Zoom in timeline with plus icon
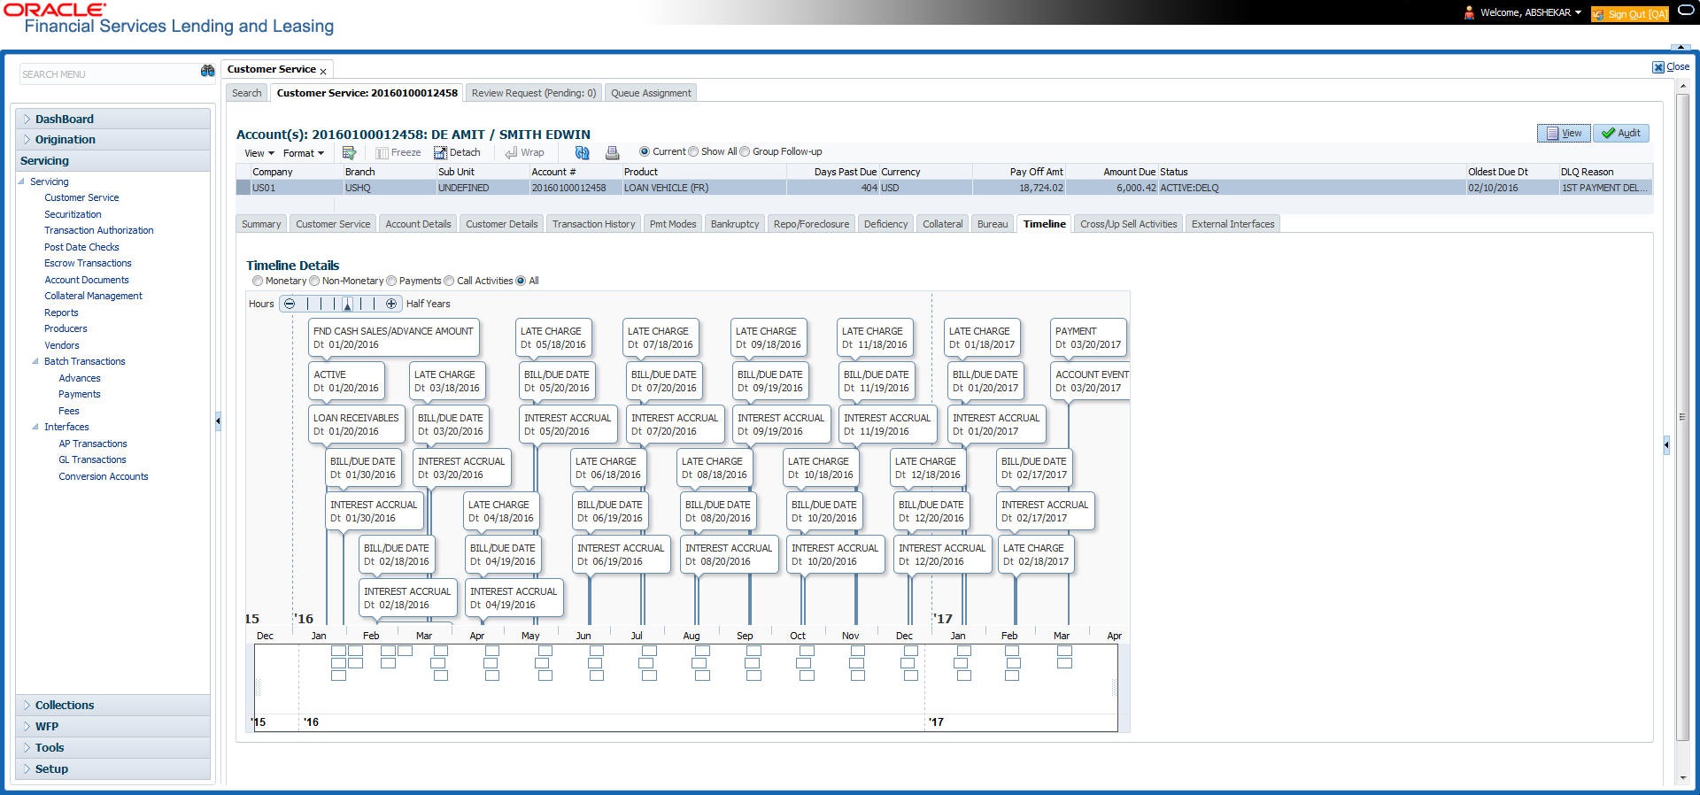 point(391,304)
